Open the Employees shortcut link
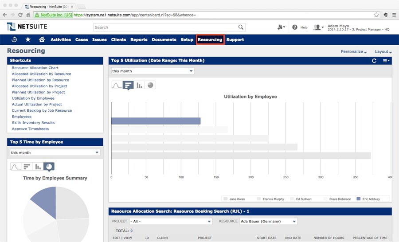 22,117
